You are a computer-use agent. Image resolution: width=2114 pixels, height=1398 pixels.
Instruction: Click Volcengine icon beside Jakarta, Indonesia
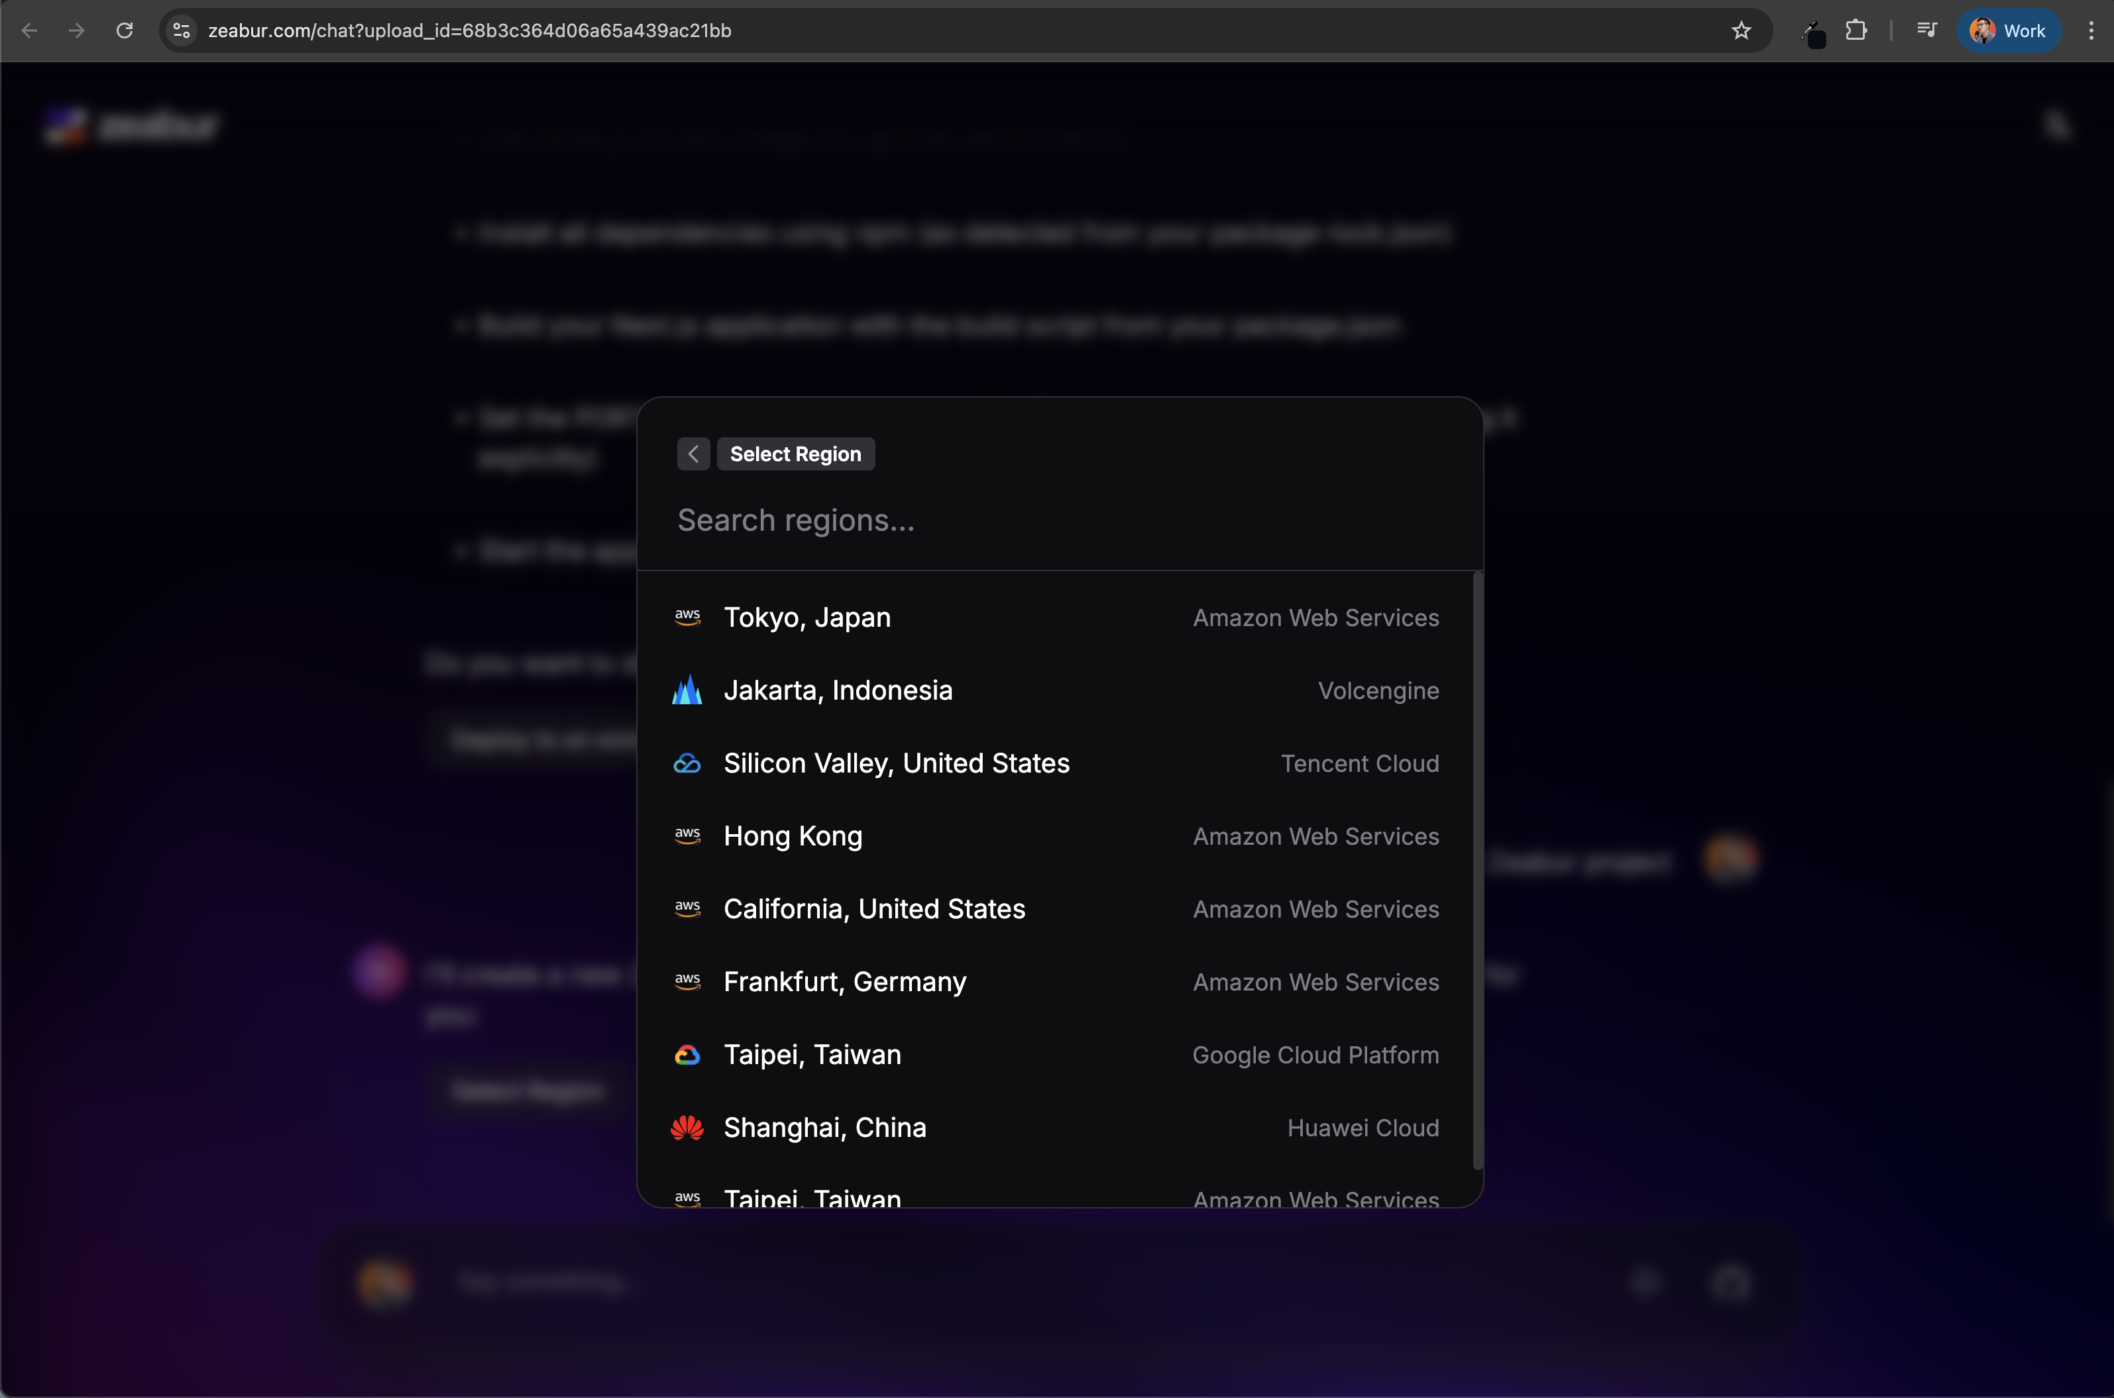687,690
